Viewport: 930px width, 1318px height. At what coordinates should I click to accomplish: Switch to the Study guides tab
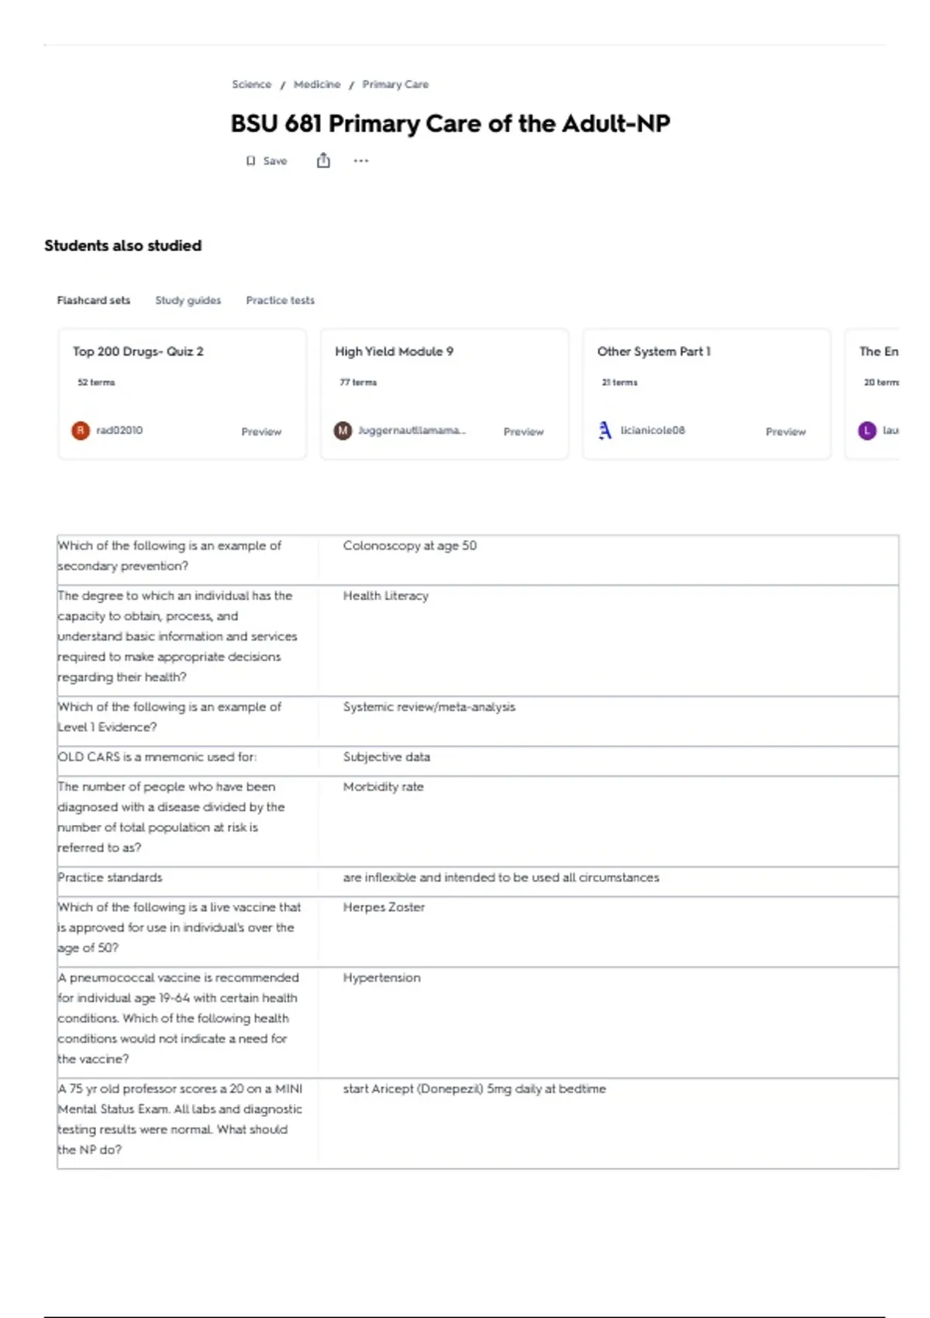188,300
